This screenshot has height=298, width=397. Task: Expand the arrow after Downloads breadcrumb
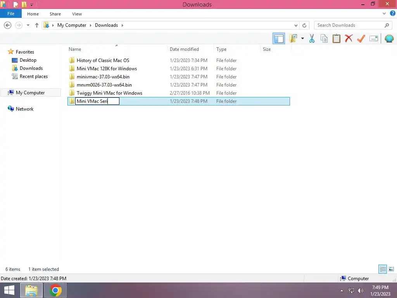pos(123,25)
